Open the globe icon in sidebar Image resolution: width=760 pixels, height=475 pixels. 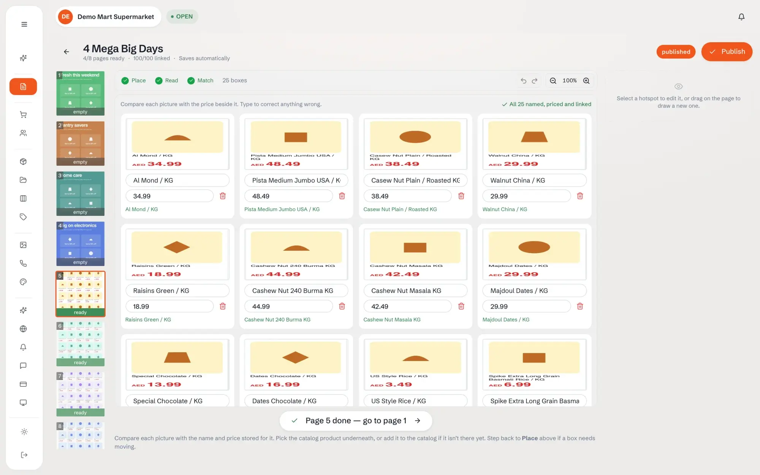tap(23, 329)
